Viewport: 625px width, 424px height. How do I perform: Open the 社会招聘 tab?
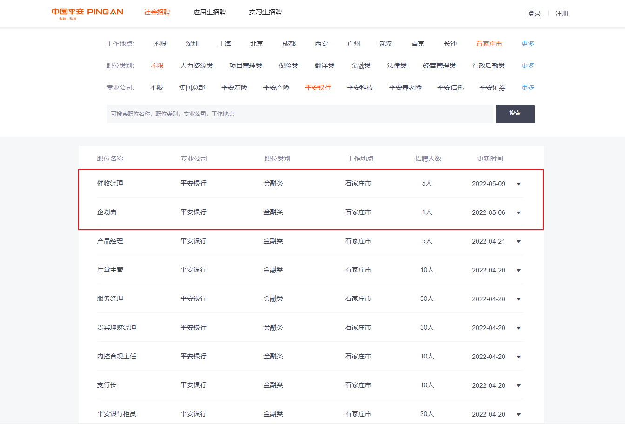coord(157,12)
